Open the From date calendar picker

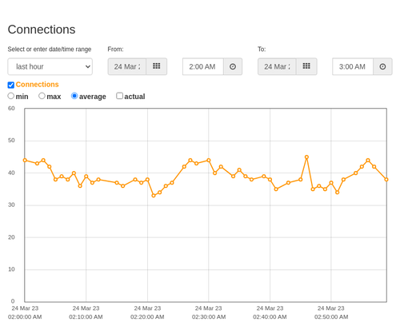pyautogui.click(x=157, y=66)
